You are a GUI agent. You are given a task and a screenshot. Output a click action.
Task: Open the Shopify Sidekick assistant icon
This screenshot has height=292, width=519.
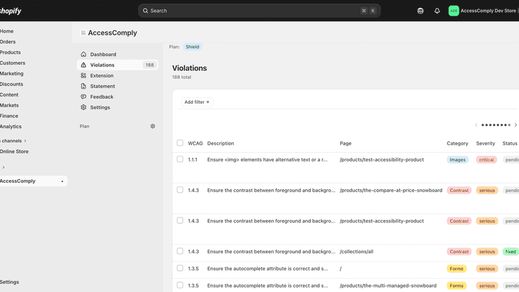[x=421, y=11]
